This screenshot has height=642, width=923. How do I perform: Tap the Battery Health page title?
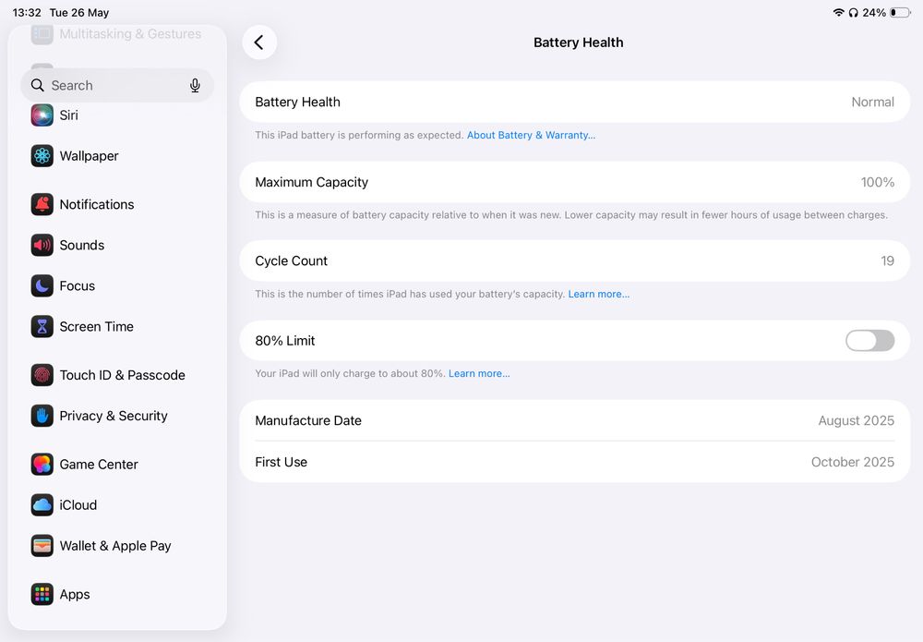[578, 42]
